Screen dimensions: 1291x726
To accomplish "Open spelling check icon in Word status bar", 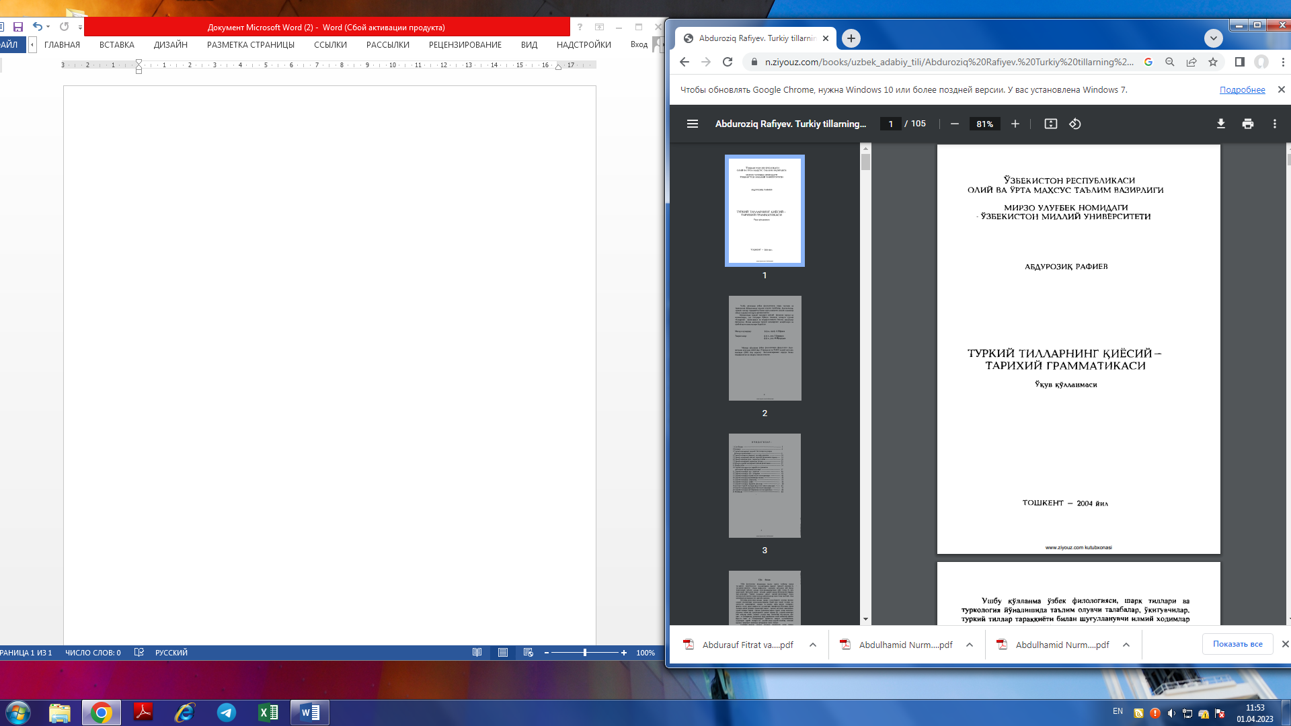I will tap(139, 653).
